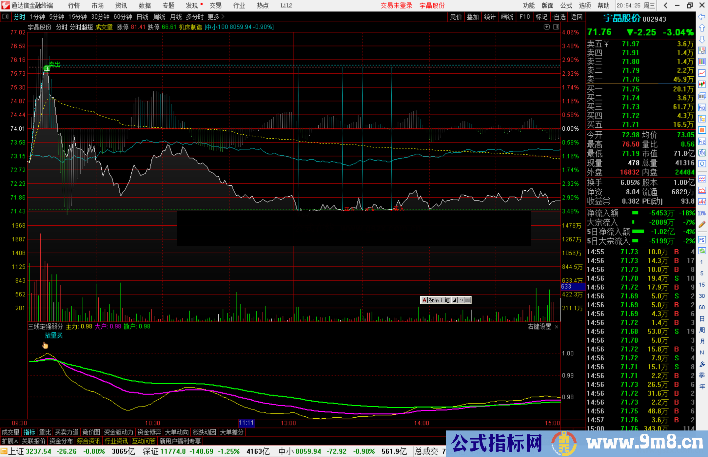Click the 极品五笔 input method bar
The height and width of the screenshot is (457, 708).
tap(446, 300)
